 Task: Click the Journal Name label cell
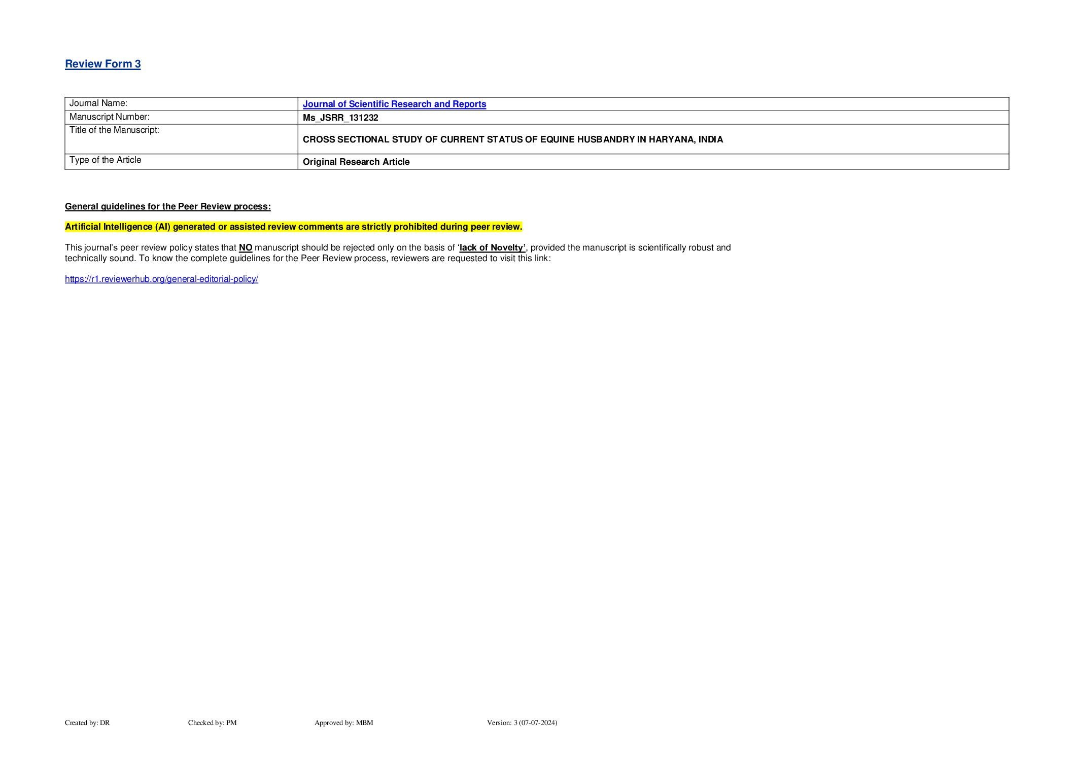point(98,103)
